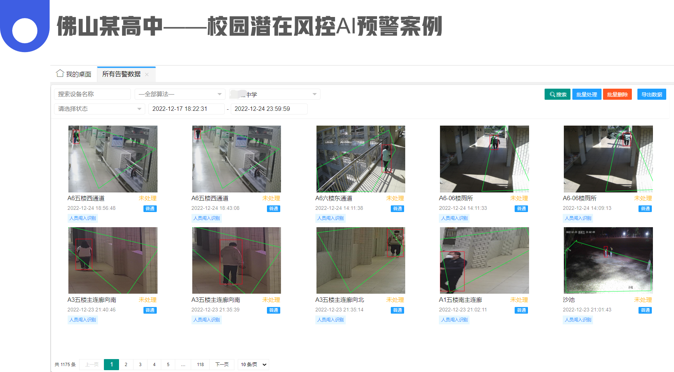Screen dimensions: 674x372
Task: Go to page 5
Action: tap(168, 365)
